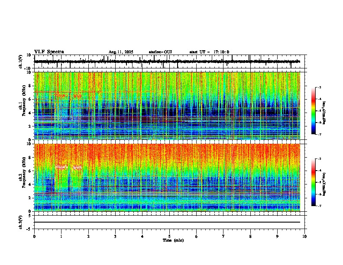Click the ch.2 color bar label '-7'
Screen dimensions: 343x265
click(x=320, y=206)
